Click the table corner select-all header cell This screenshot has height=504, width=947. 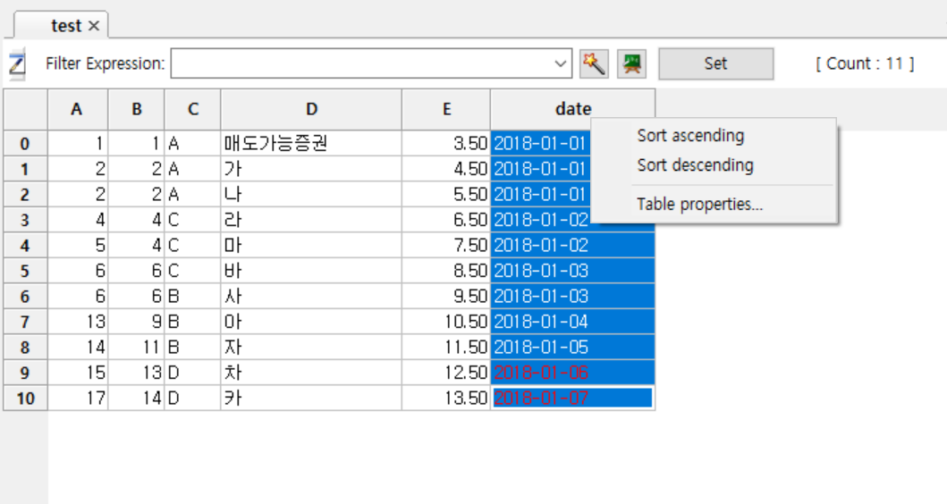coord(25,109)
